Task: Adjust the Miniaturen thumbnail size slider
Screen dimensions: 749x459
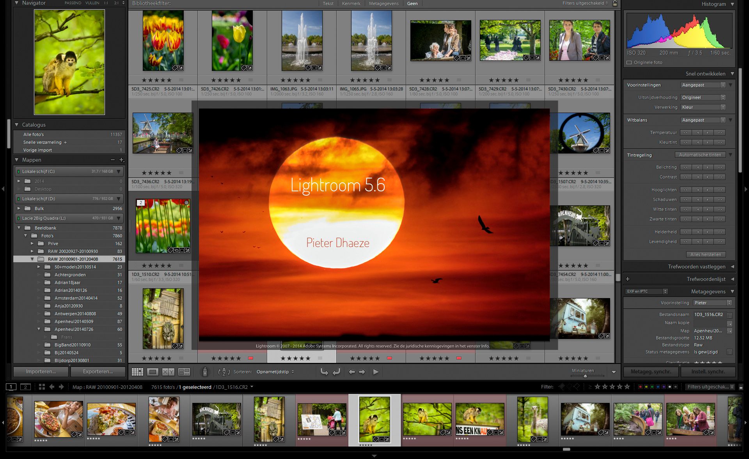Action: pyautogui.click(x=585, y=376)
